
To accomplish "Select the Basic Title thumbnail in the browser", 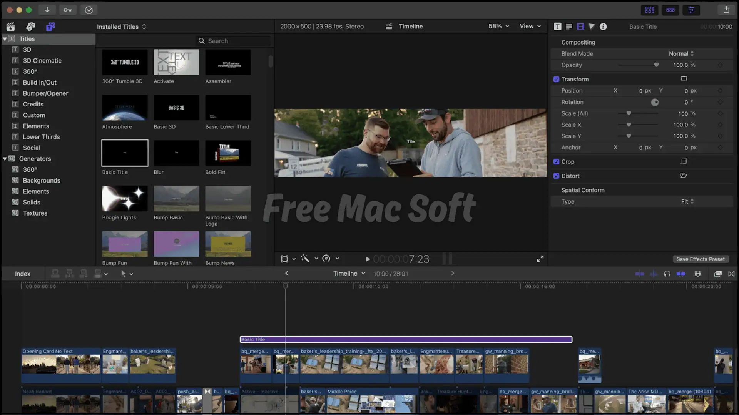I will click(124, 153).
